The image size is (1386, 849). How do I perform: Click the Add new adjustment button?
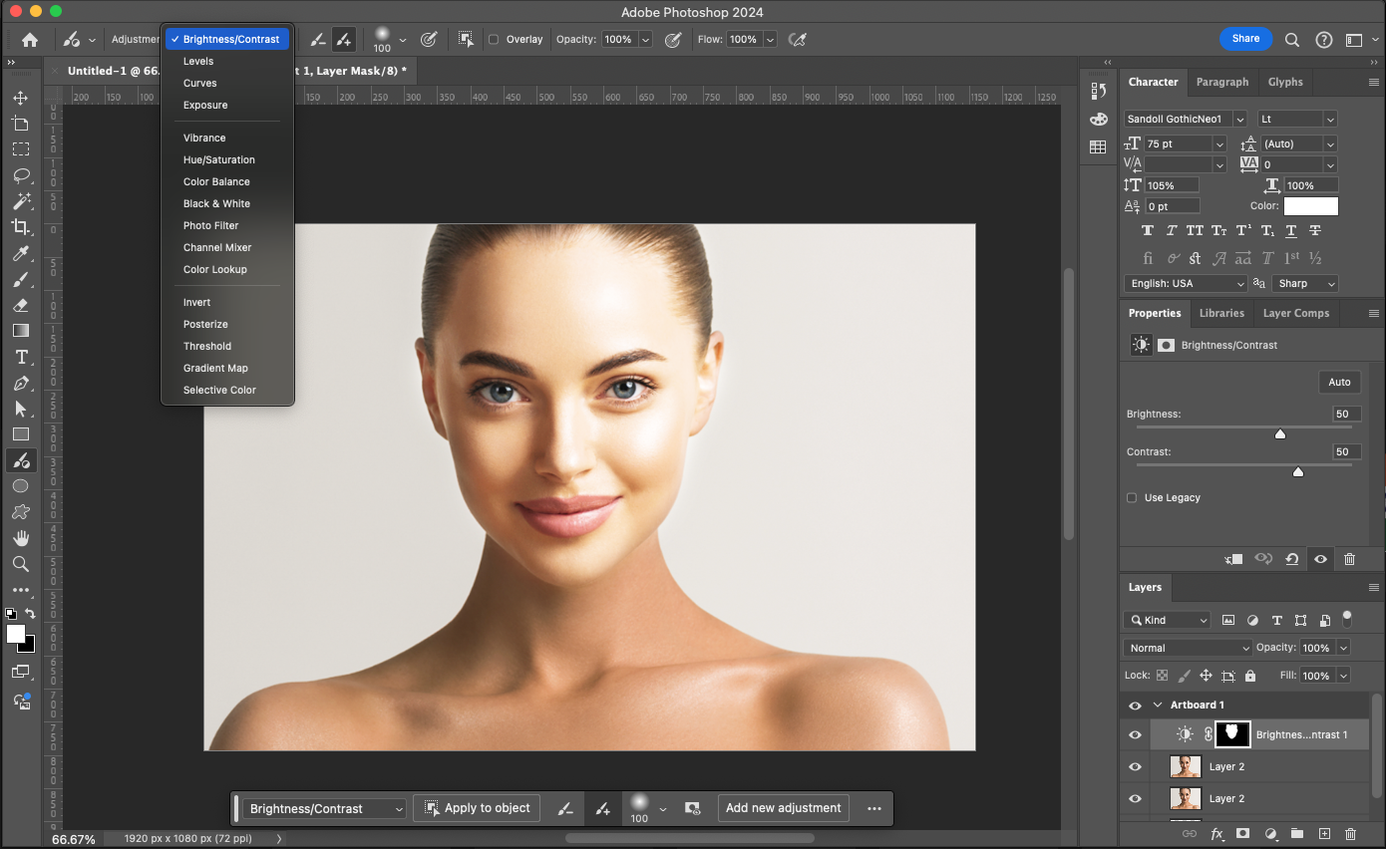point(783,808)
